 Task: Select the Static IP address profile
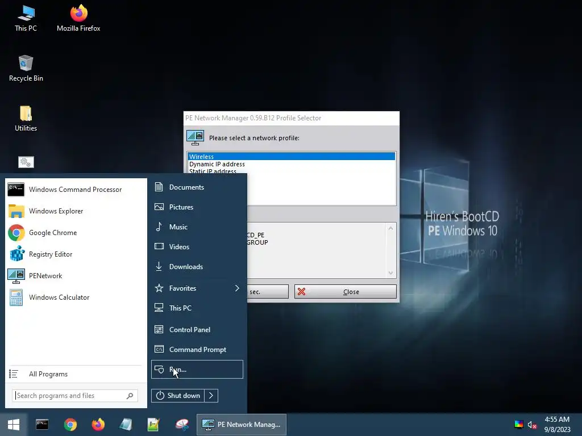coord(292,171)
